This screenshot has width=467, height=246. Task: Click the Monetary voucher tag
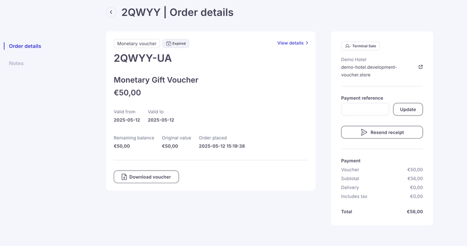pos(137,44)
